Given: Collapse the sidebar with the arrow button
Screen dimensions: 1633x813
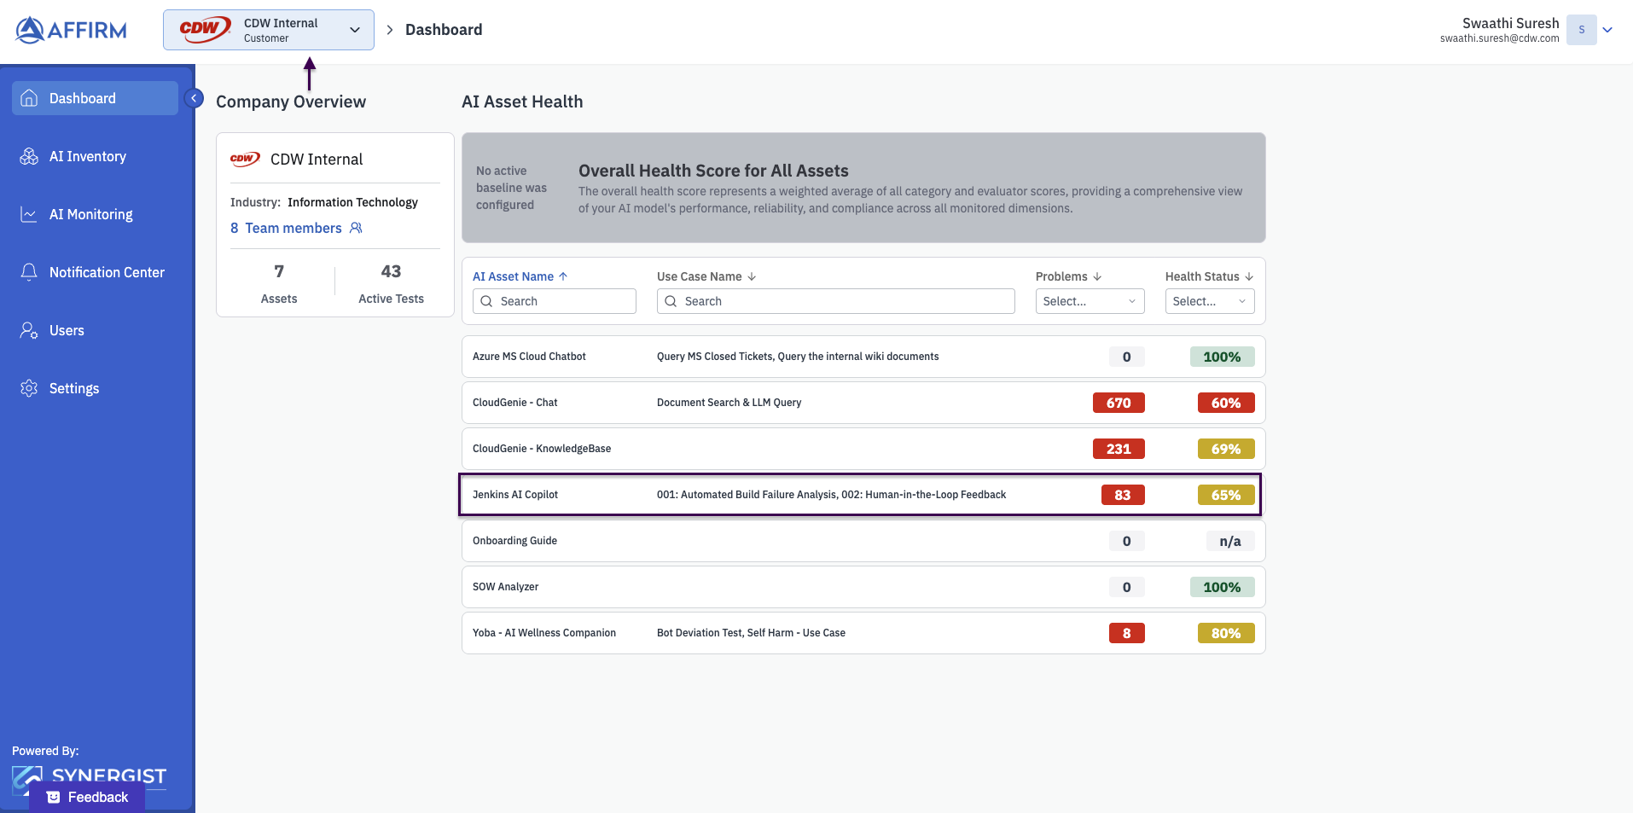Looking at the screenshot, I should [x=194, y=98].
